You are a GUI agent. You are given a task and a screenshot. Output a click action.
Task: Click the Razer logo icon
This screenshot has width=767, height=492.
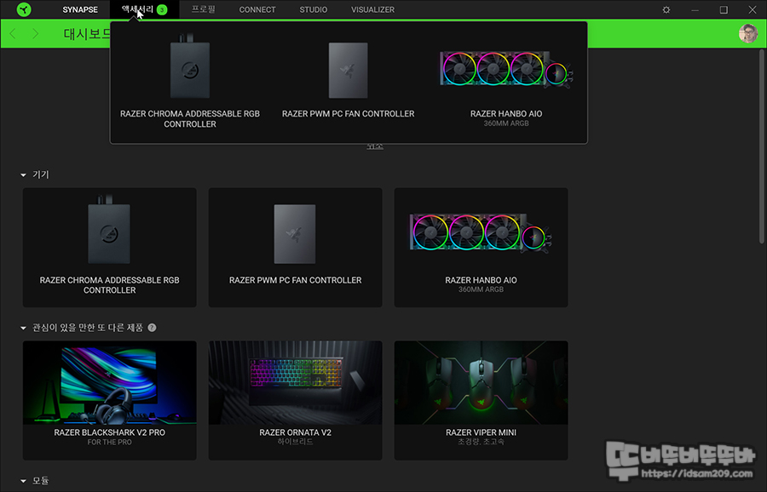tap(24, 9)
